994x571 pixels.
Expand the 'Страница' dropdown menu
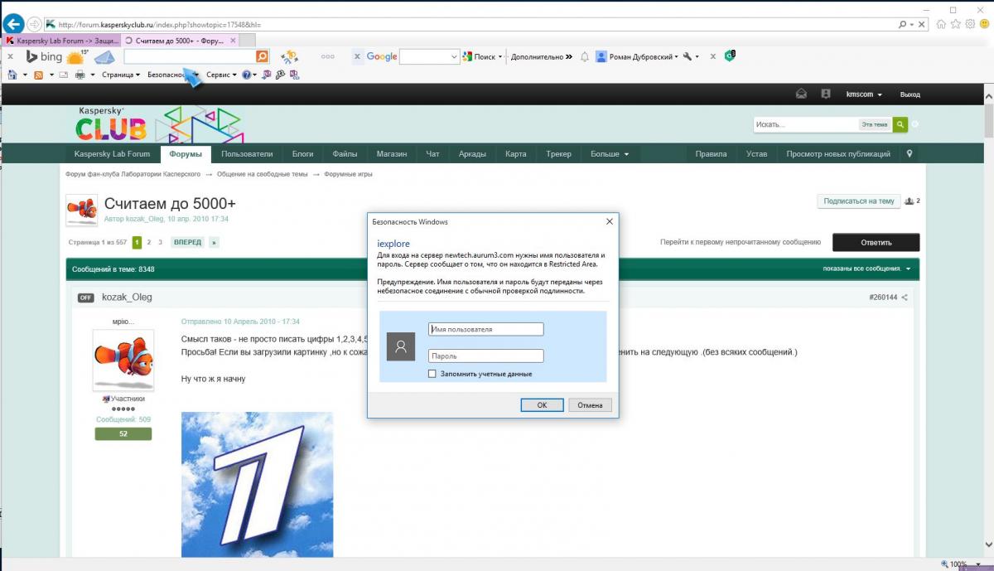(121, 75)
